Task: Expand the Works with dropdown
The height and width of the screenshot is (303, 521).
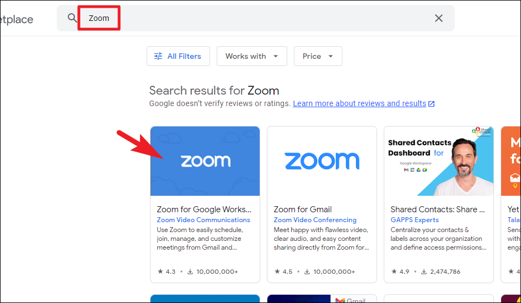Action: tap(251, 56)
